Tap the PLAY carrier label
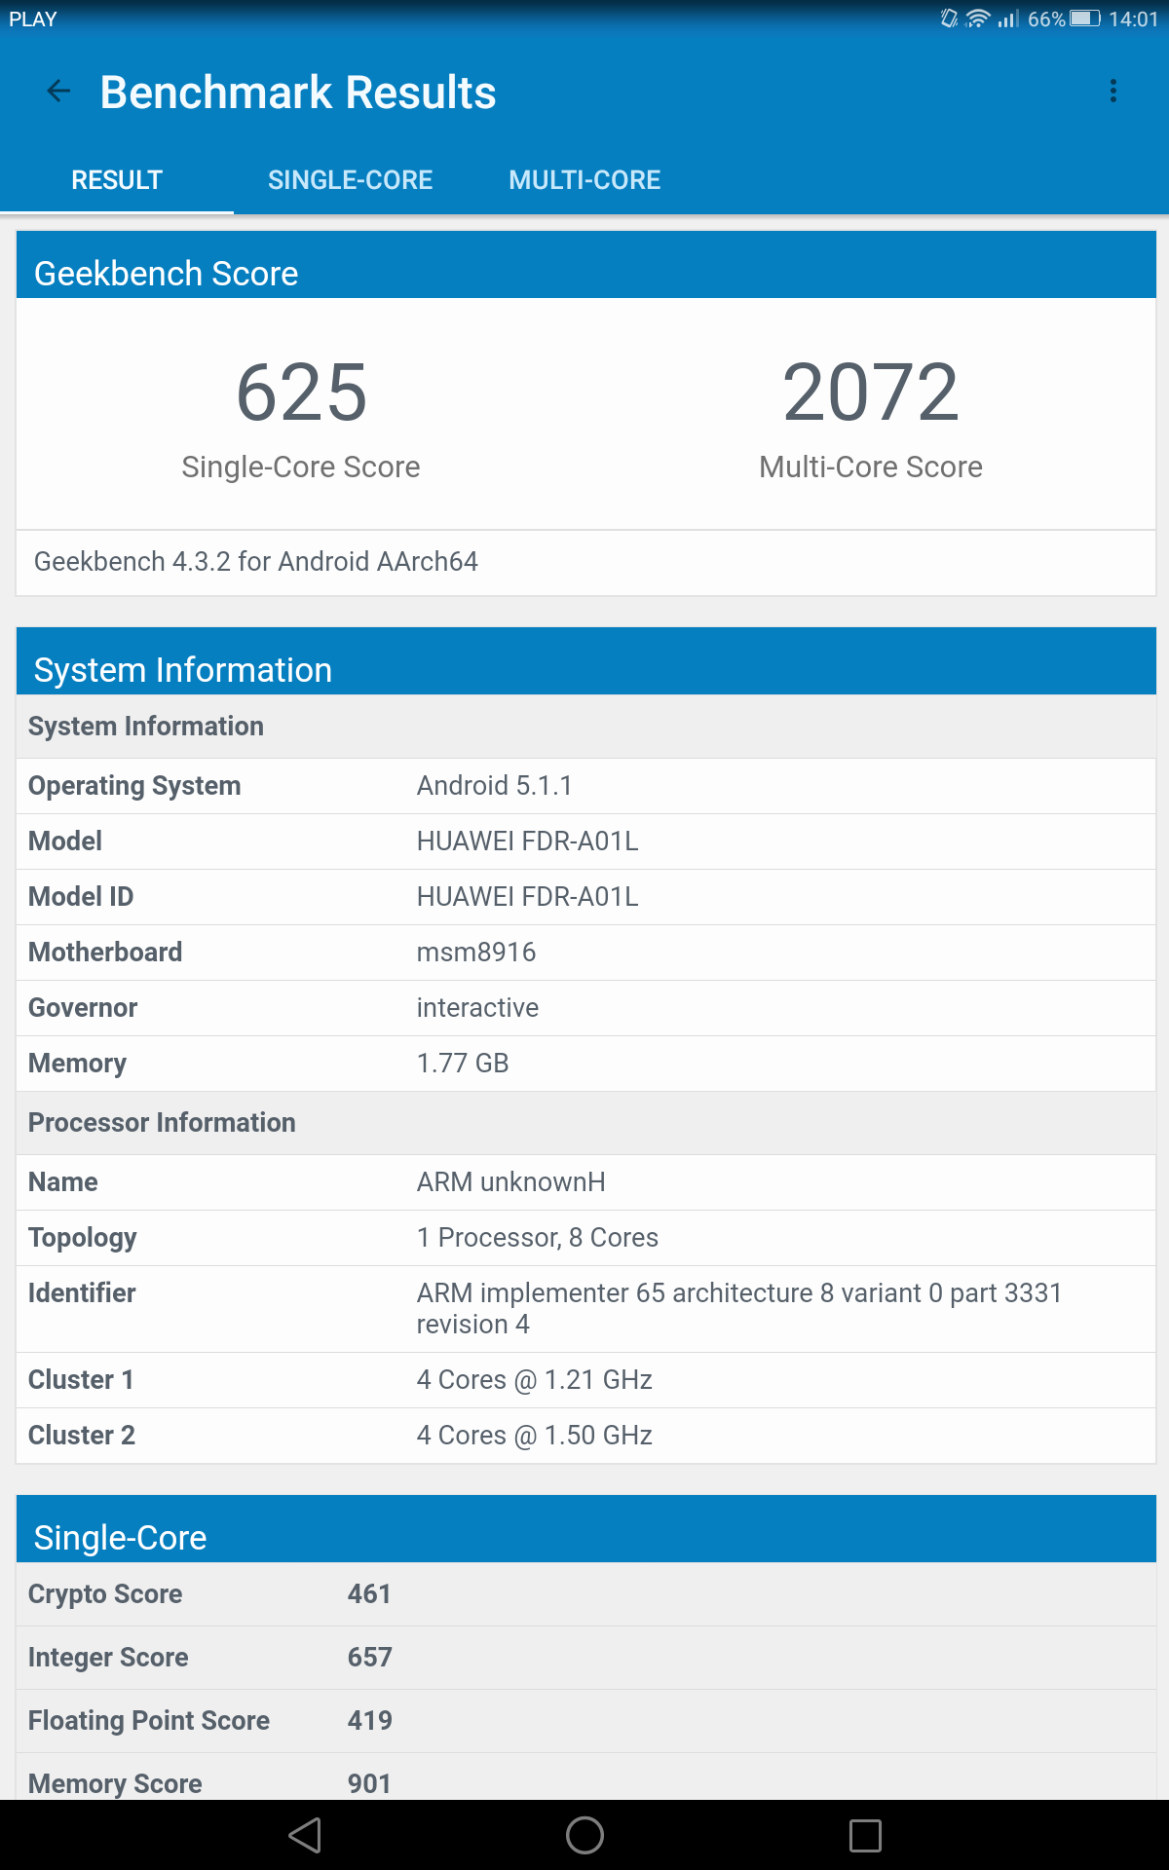The width and height of the screenshot is (1169, 1870). point(33,19)
